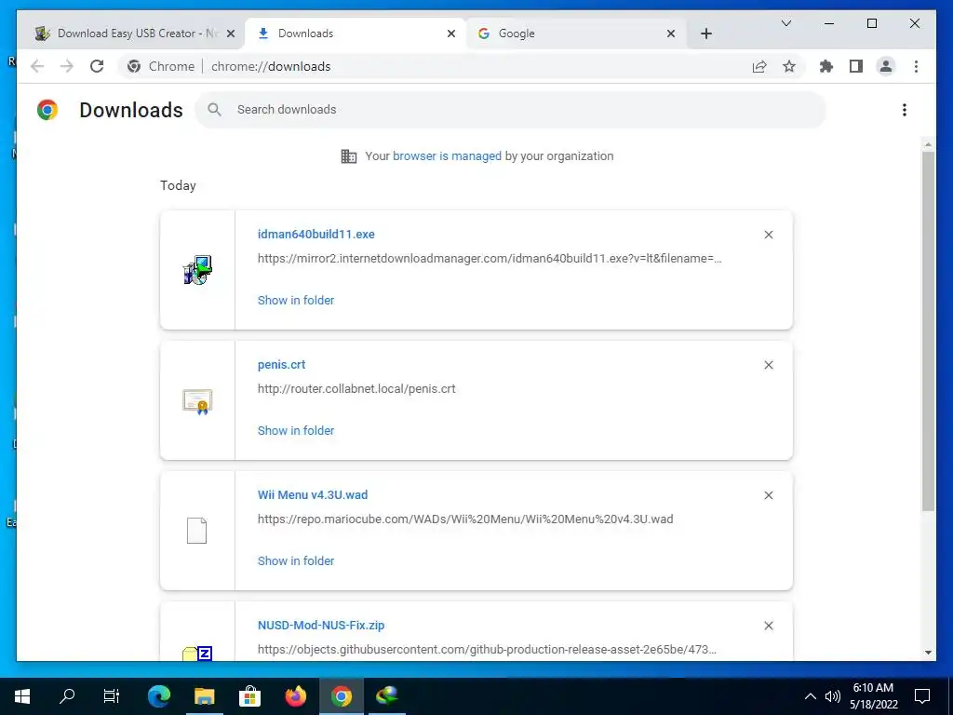
Task: Close the Google tab
Action: [x=671, y=34]
